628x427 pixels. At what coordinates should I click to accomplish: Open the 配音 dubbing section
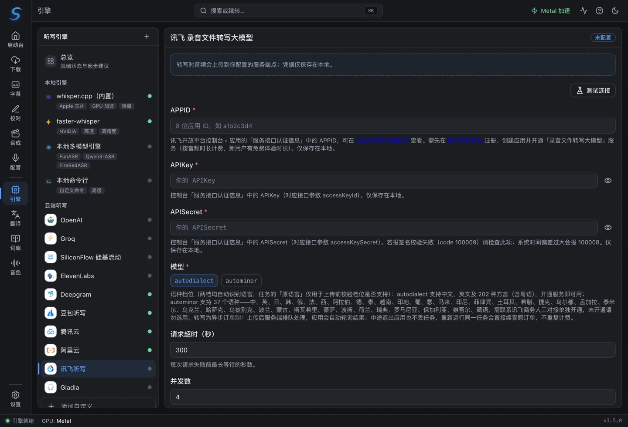[15, 161]
